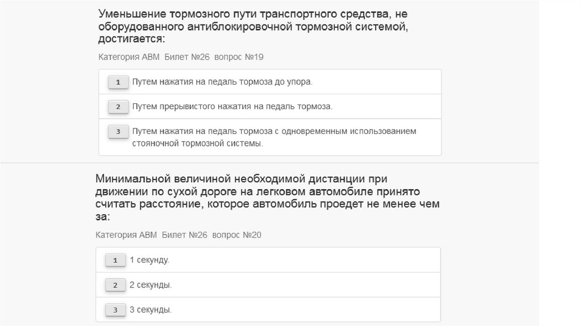Click number button 1 beside 'до упора' answer
582x326 pixels.
click(x=118, y=82)
